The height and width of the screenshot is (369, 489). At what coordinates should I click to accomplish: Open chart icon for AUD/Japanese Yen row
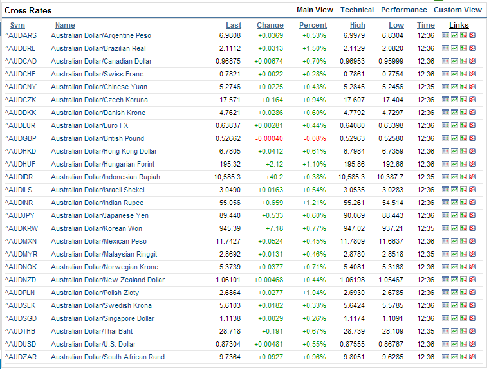click(455, 215)
